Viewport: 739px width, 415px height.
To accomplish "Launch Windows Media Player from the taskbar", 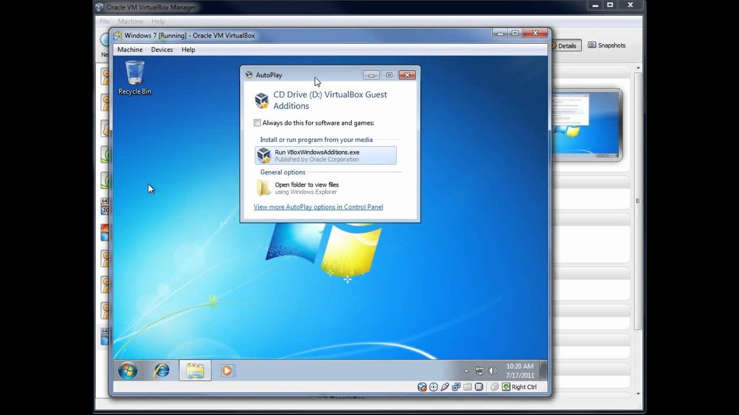I will coord(227,371).
